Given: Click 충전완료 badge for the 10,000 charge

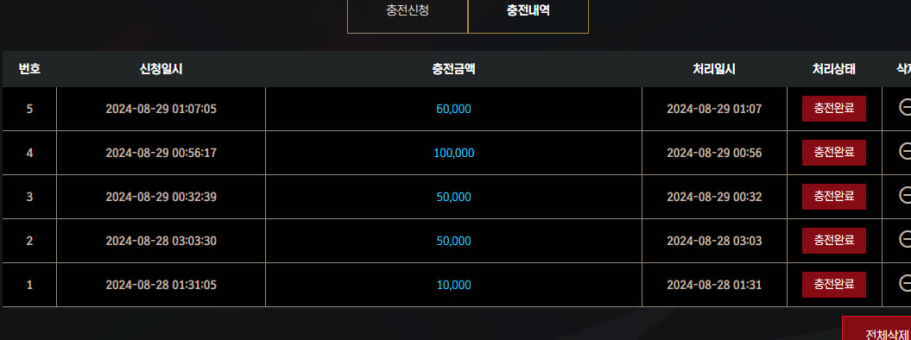Looking at the screenshot, I should pyautogui.click(x=834, y=285).
